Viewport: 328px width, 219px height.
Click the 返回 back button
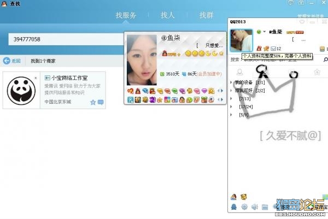click(x=12, y=61)
